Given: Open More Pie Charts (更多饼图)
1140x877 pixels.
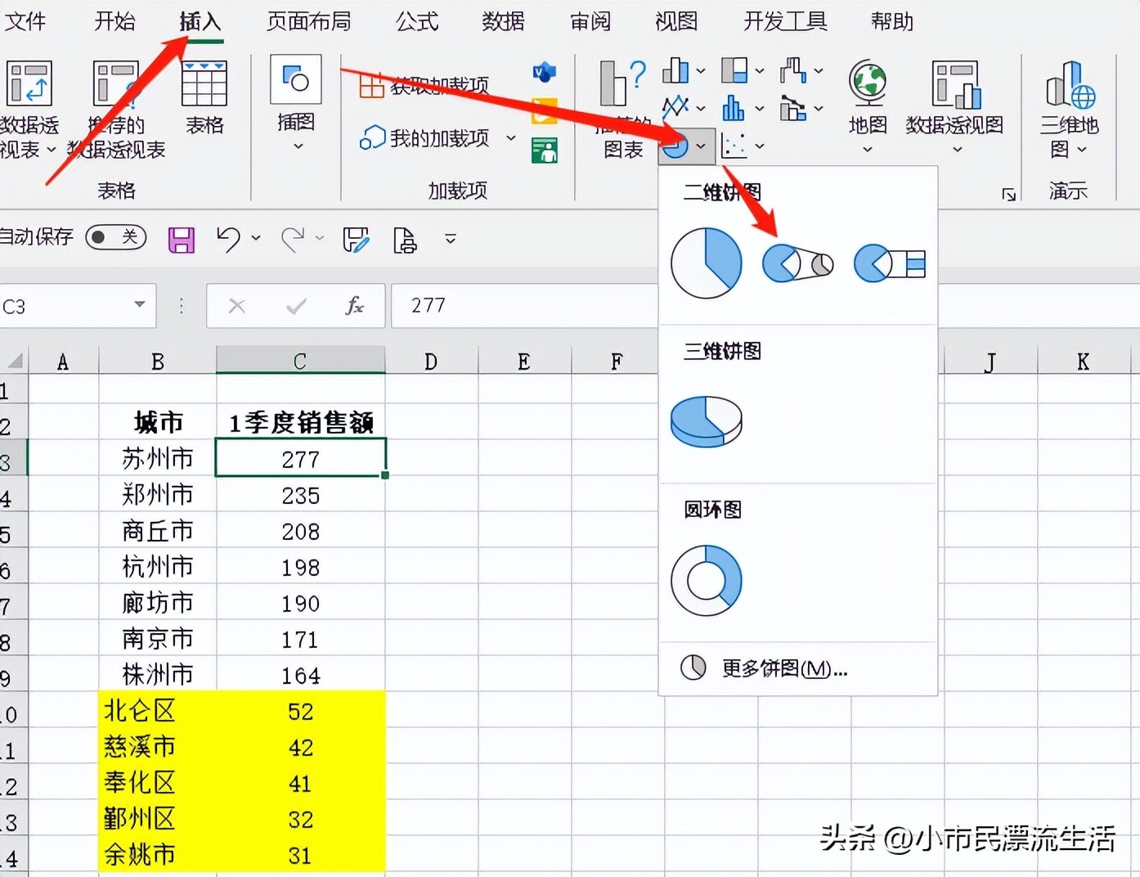Looking at the screenshot, I should [765, 668].
